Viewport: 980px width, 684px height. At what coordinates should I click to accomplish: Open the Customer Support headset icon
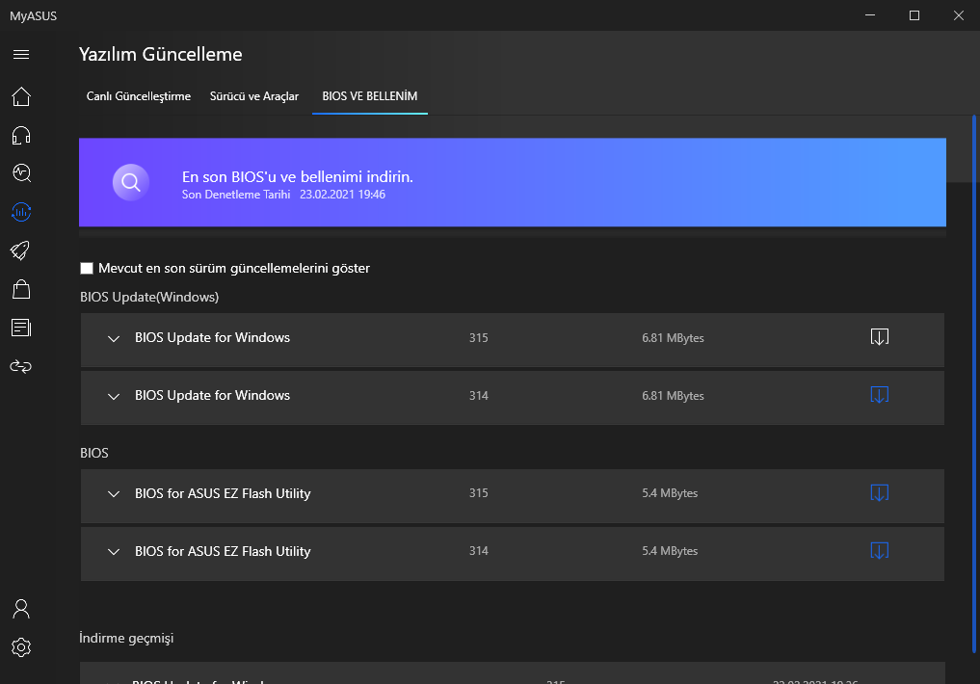21,135
